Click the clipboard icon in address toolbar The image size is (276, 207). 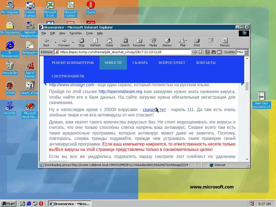click(219, 52)
